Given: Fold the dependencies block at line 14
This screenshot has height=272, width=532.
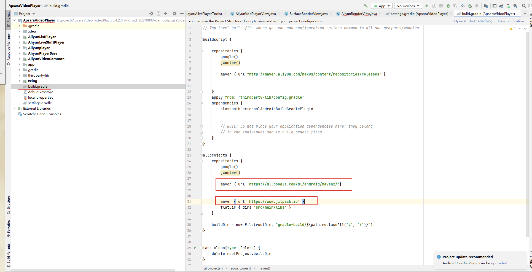Looking at the screenshot, I should tap(201, 103).
